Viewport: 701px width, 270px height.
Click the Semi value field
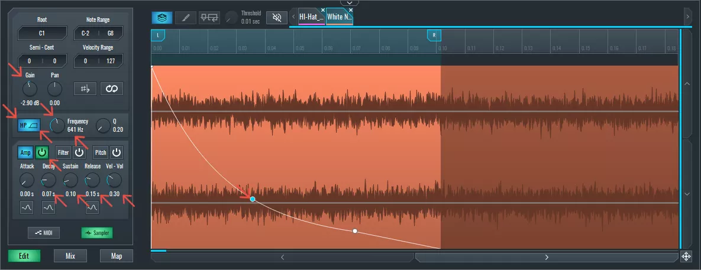pos(30,61)
